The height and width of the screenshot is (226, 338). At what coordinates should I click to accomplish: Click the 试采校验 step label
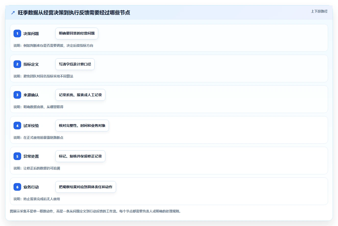pos(31,126)
